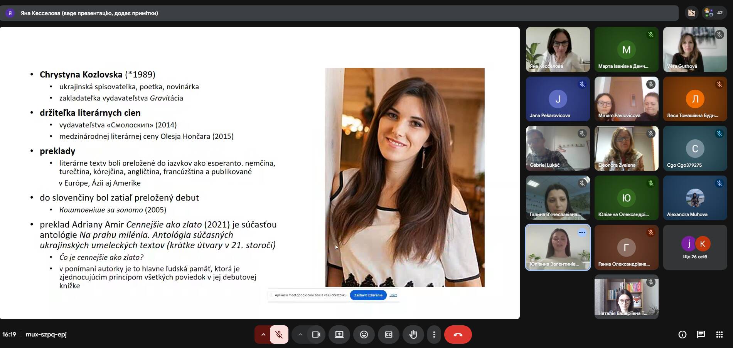
Task: Show participants list with count 42
Action: pos(714,13)
